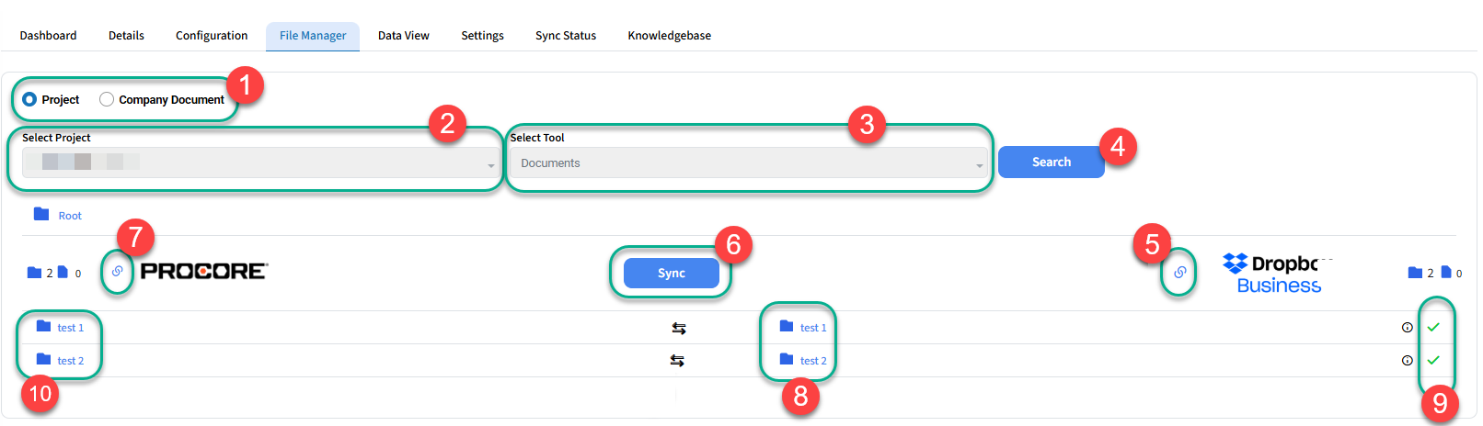Select the Company Document radio option
Viewport: 1483px width, 426px height.
coord(107,99)
